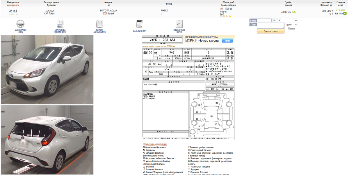349x175 pixels.
Task: Open the 'Правила' link
Action: 291,28
